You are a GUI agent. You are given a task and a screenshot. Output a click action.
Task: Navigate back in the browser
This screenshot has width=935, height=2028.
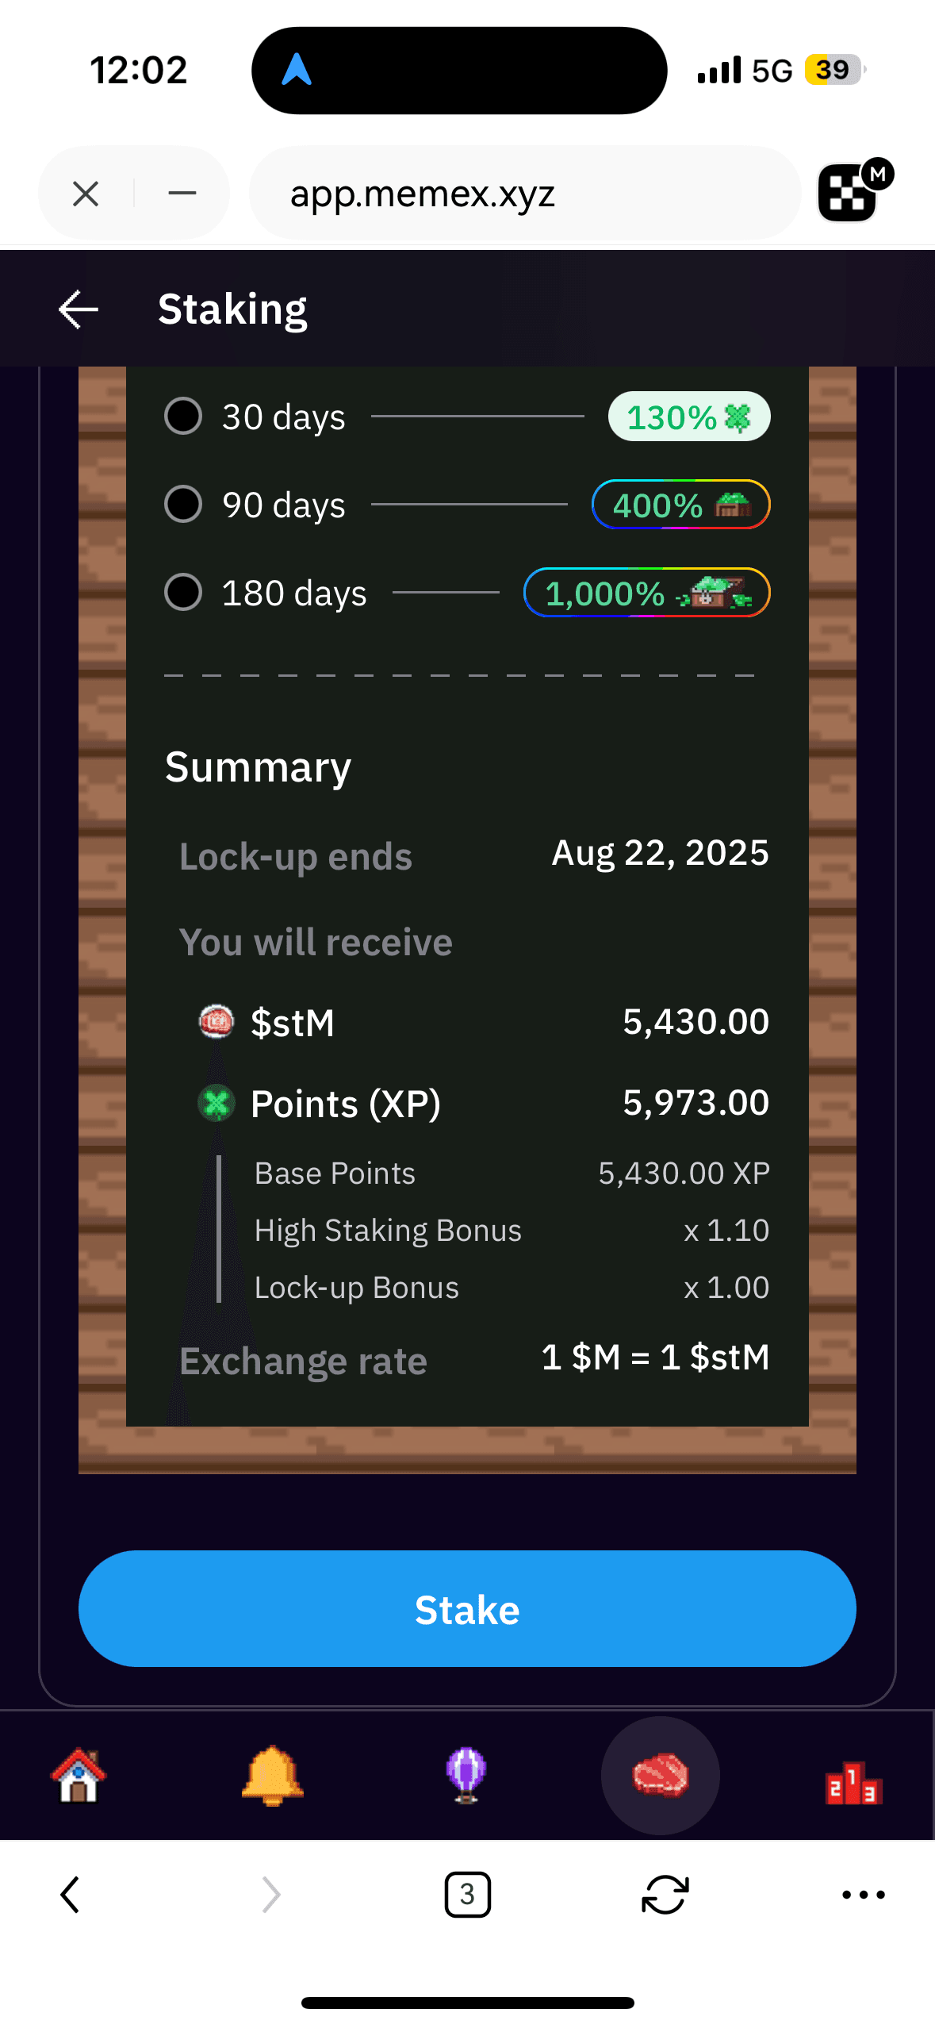71,1895
